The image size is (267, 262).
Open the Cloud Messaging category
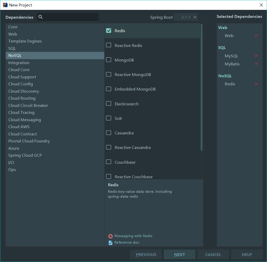(55, 120)
